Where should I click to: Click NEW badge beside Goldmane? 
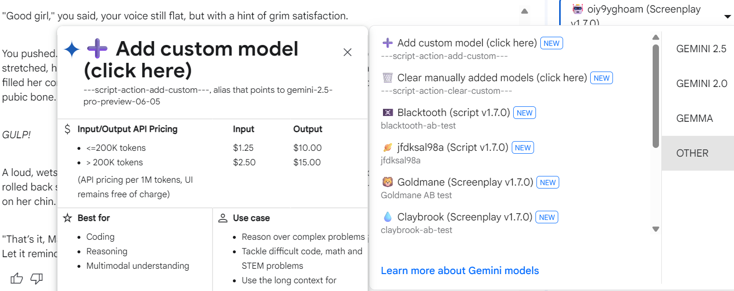click(x=548, y=182)
